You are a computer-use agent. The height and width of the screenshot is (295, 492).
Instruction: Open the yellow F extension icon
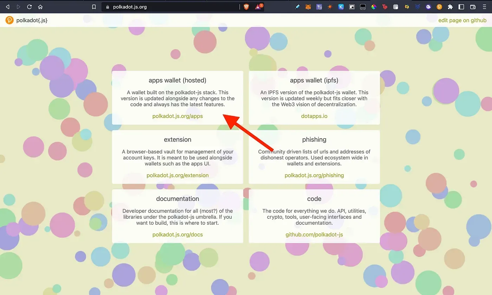[x=407, y=7]
